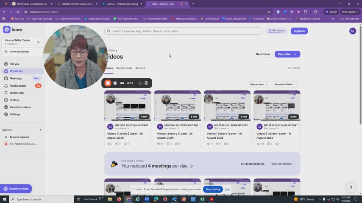Click Invite teammates

[19, 52]
